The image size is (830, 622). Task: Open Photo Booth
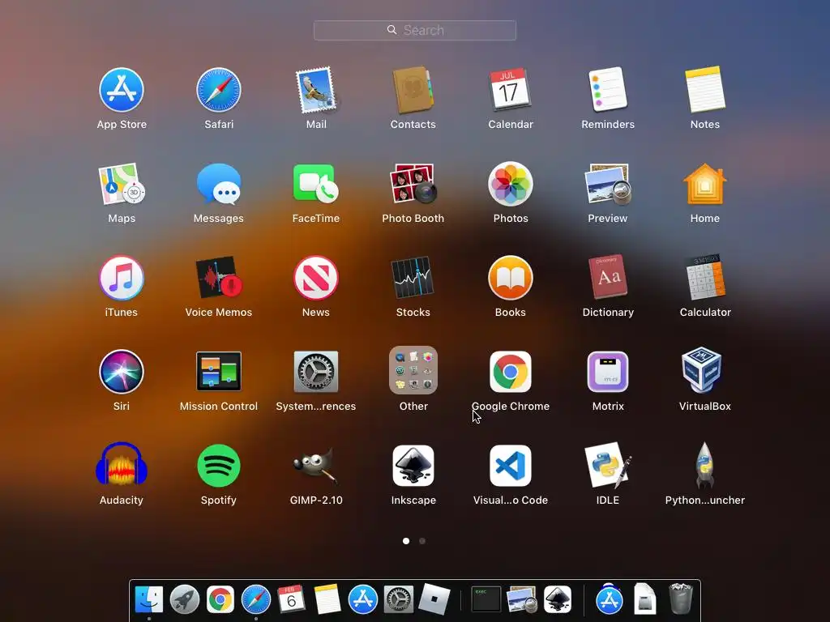pos(413,183)
